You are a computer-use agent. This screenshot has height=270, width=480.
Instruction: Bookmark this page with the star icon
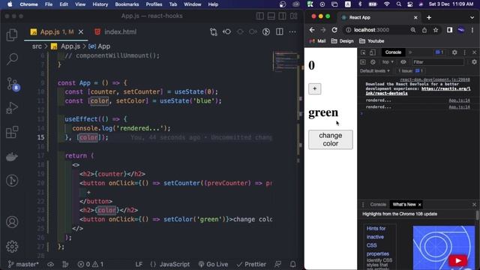click(x=436, y=30)
